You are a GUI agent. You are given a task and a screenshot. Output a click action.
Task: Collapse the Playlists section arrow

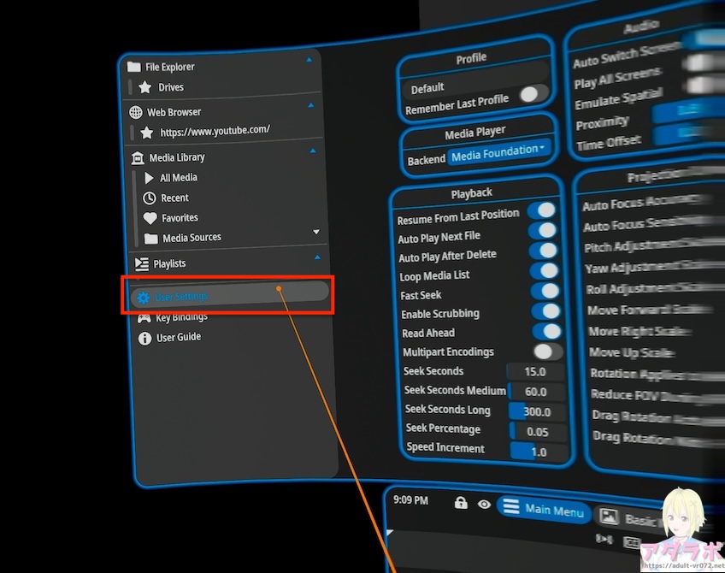[317, 257]
